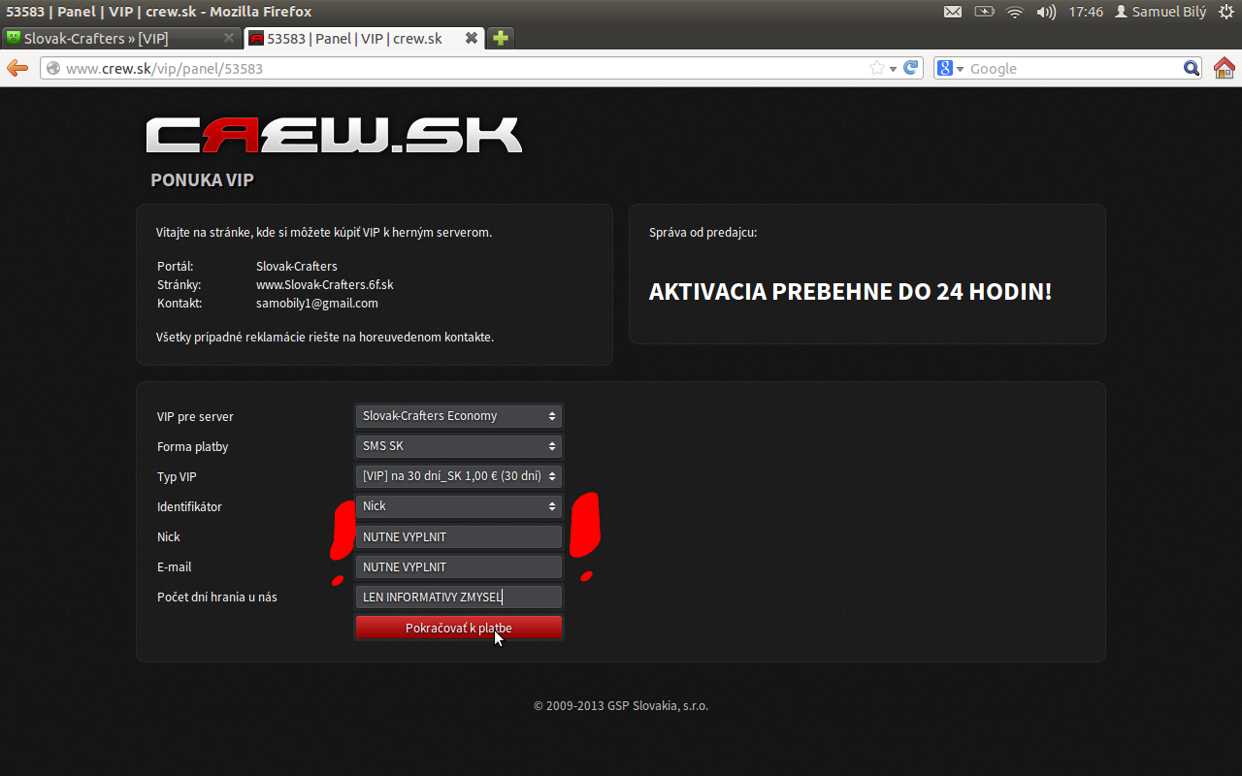Open the Forma platby dropdown
Viewport: 1242px width, 776px height.
[x=459, y=446]
